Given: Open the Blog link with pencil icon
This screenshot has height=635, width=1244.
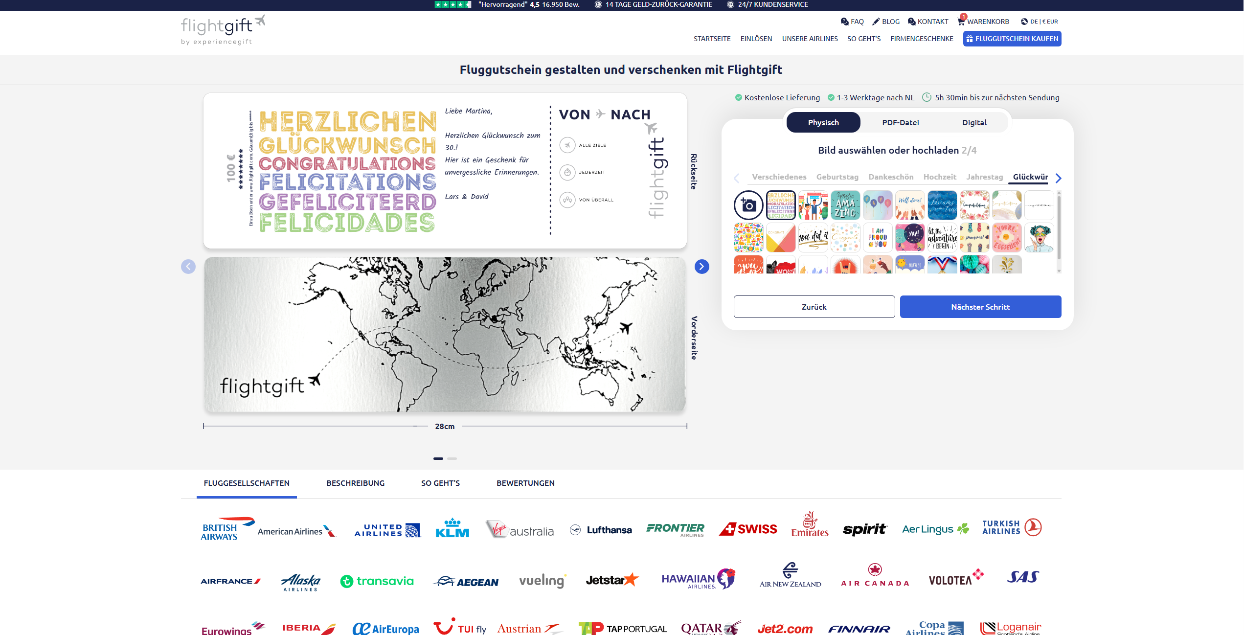Looking at the screenshot, I should (886, 22).
